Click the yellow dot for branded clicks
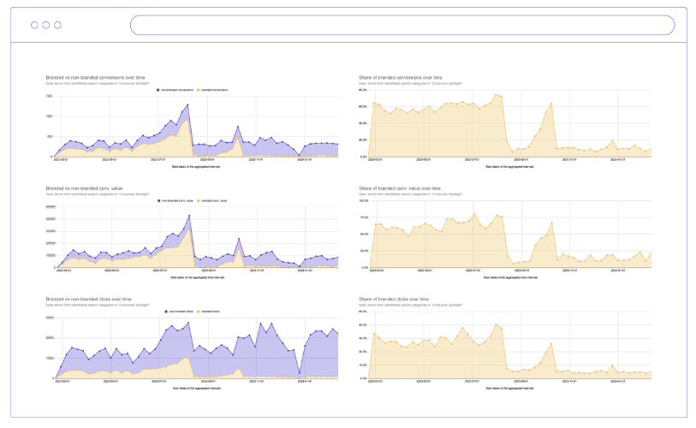Screen dimensions: 696x428 coord(198,312)
